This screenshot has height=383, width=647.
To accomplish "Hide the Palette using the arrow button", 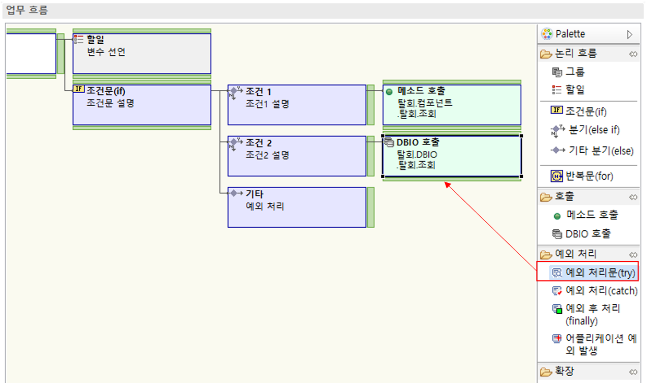I will pyautogui.click(x=630, y=34).
